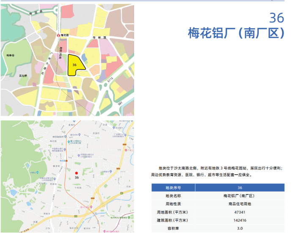296x238 pixels.
Task: Click the 梅花园 metro station icon
Action: pos(59,35)
